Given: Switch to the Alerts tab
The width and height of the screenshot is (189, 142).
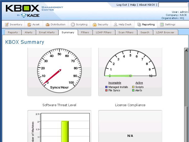Looking at the screenshot, I should (29, 32).
